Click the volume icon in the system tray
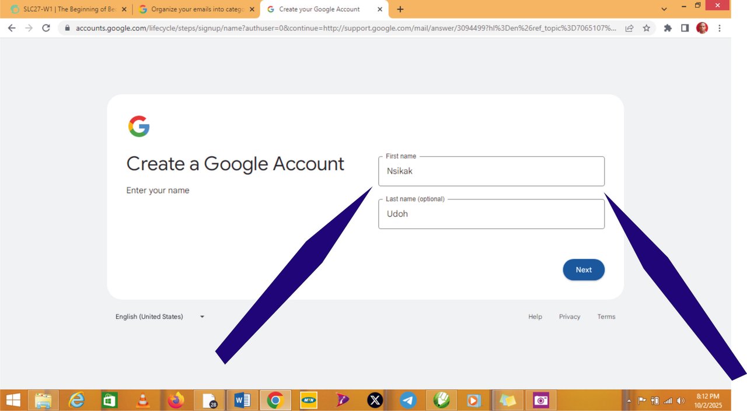 click(680, 401)
